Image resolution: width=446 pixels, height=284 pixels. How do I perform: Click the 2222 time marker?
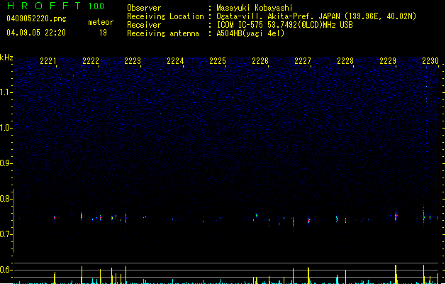point(91,61)
